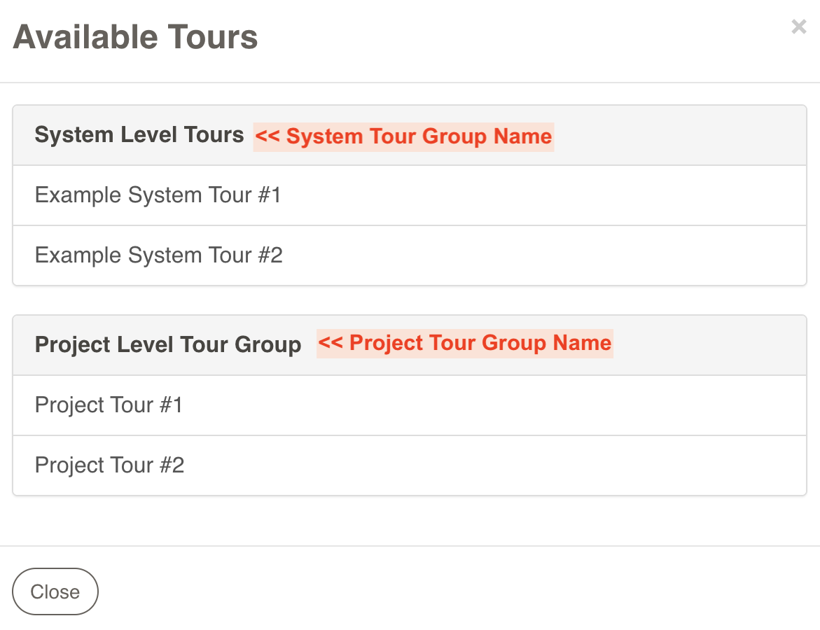Pick the first tour in Project Level Tour Group

pos(109,405)
